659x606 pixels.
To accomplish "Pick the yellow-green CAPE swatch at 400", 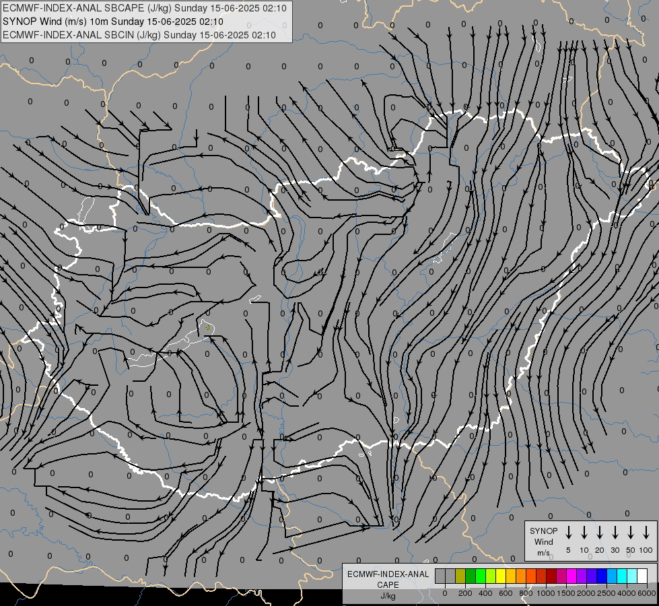I will [x=491, y=576].
